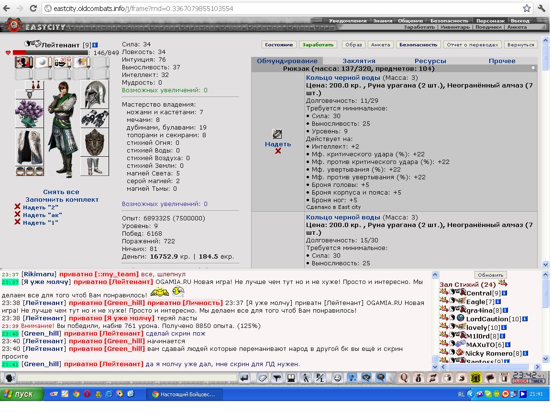Click the injury effect scroll icon
This screenshot has width=551, height=413.
tap(24, 63)
